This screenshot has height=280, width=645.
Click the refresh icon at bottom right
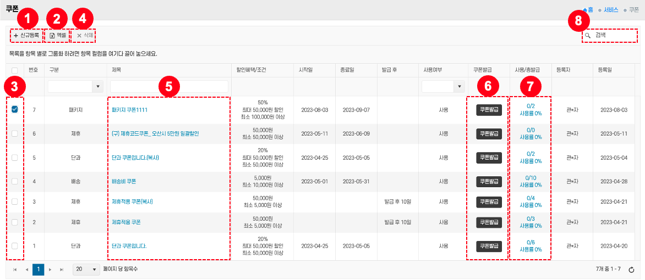pyautogui.click(x=632, y=270)
